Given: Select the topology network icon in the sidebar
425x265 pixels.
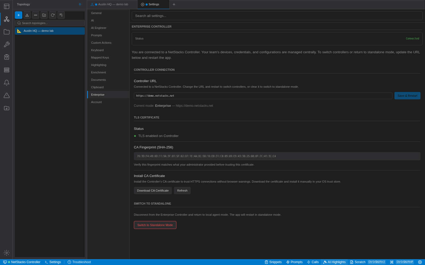Looking at the screenshot, I should tap(7, 19).
